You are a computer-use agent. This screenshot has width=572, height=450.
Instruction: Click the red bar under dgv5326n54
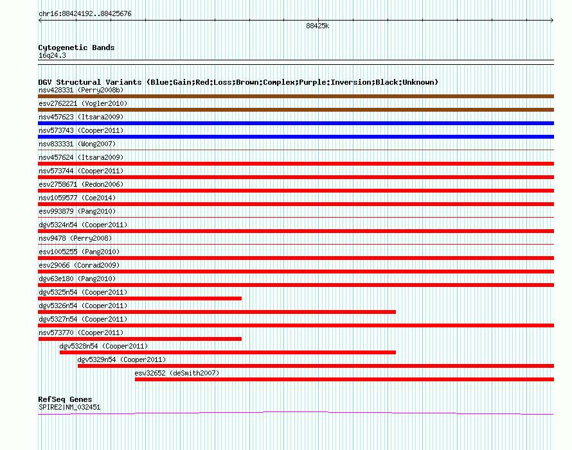coord(217,312)
